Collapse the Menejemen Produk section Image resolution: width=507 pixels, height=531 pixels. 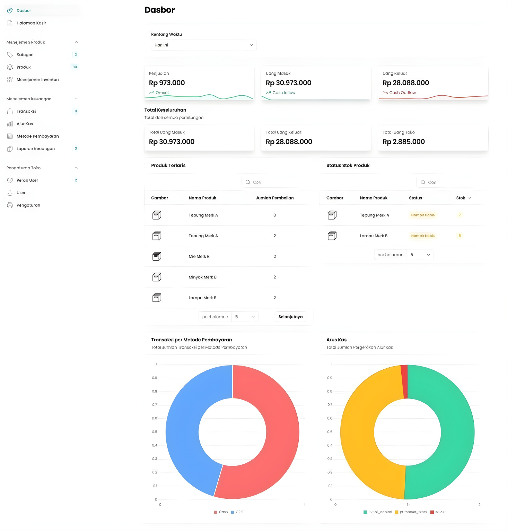76,42
